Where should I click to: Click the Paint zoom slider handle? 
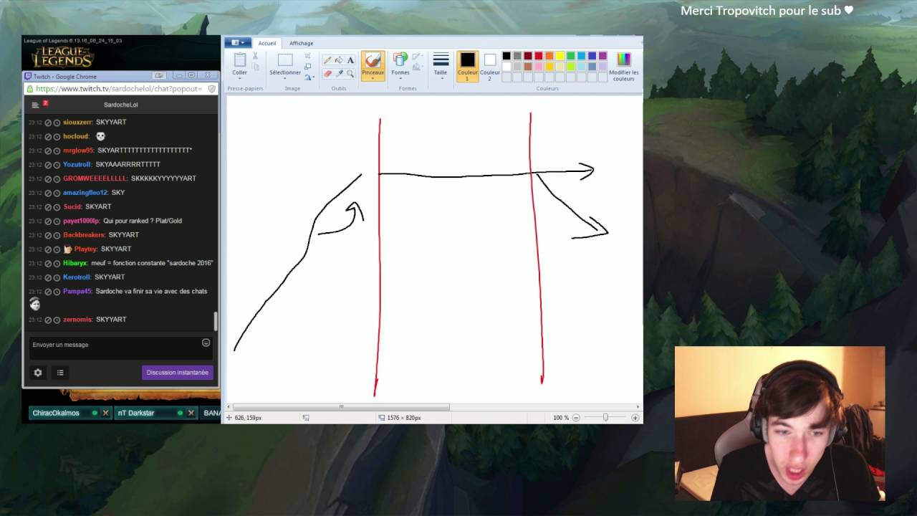605,418
